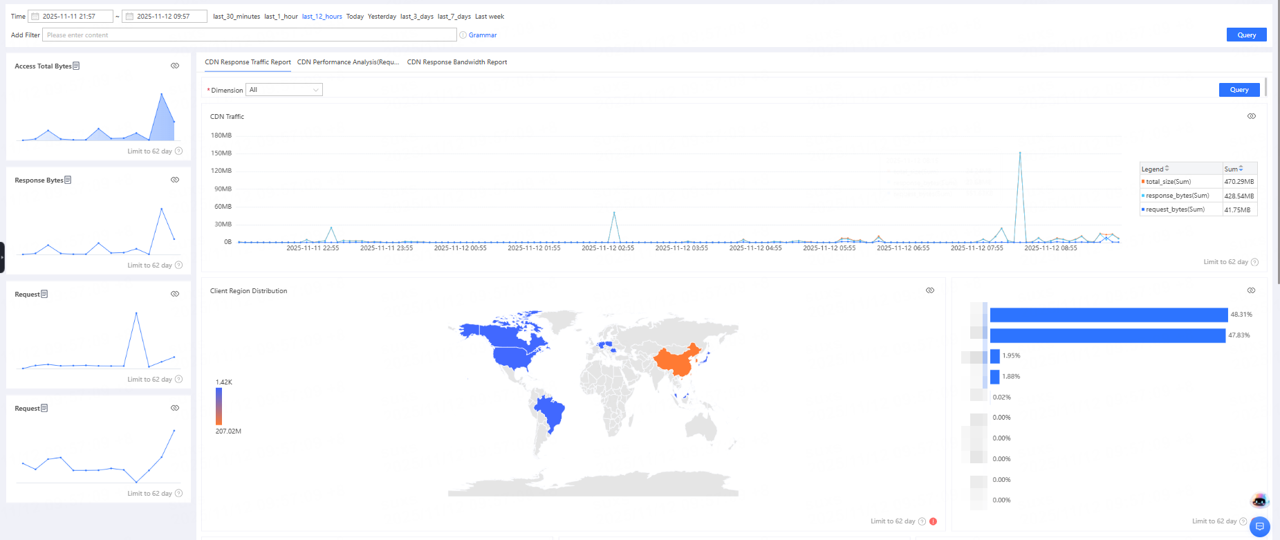Click the Add Filter input field
1280x540 pixels.
[x=249, y=35]
